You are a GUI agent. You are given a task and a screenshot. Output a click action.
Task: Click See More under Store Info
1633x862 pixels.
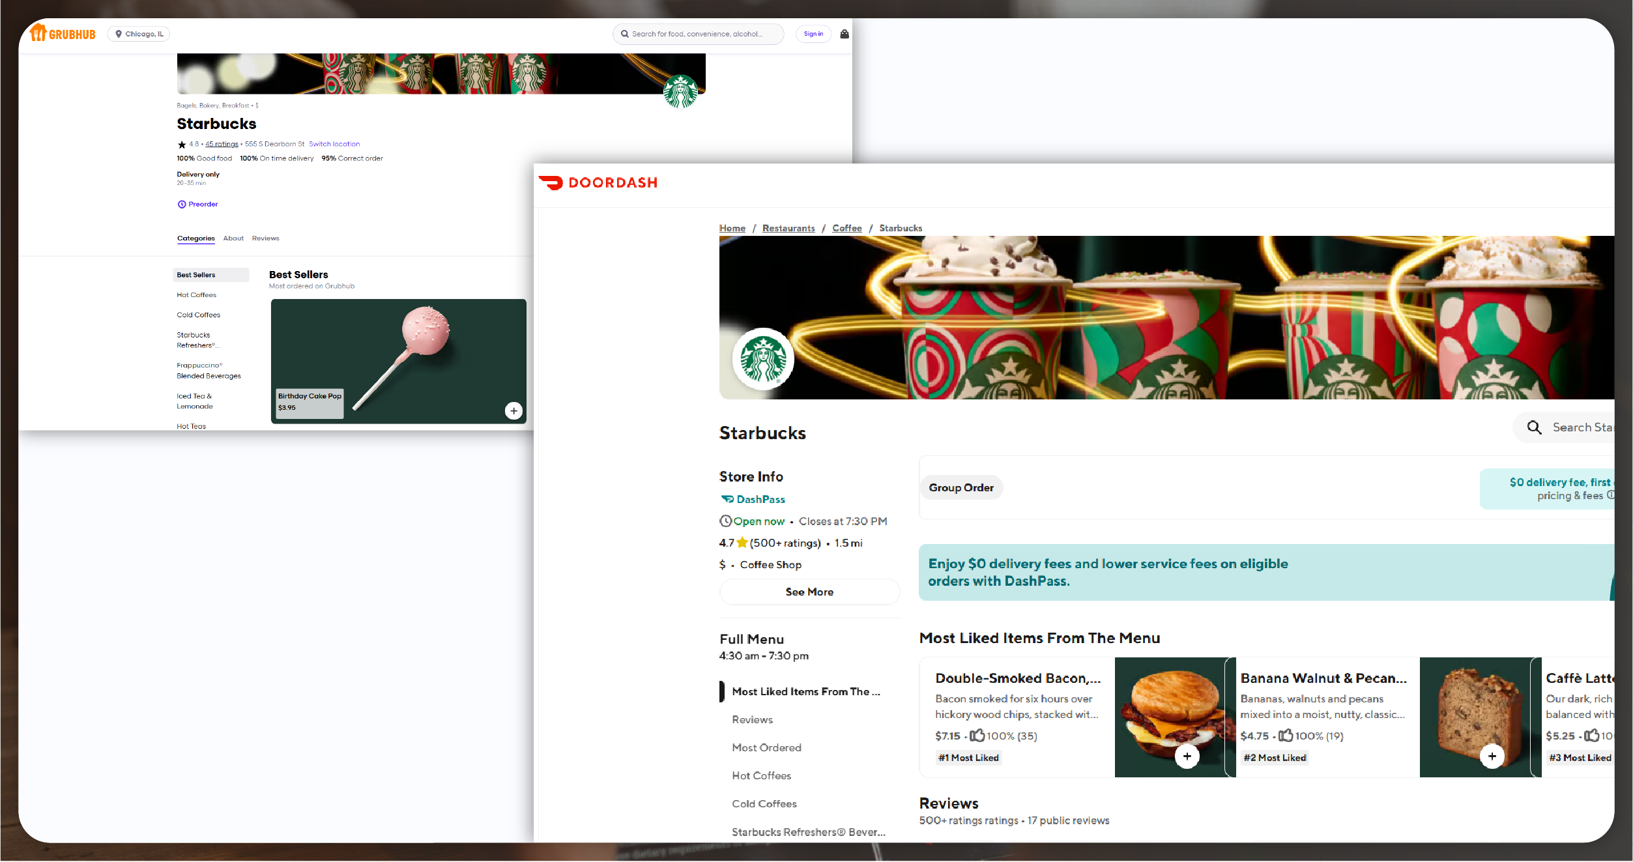pos(809,591)
